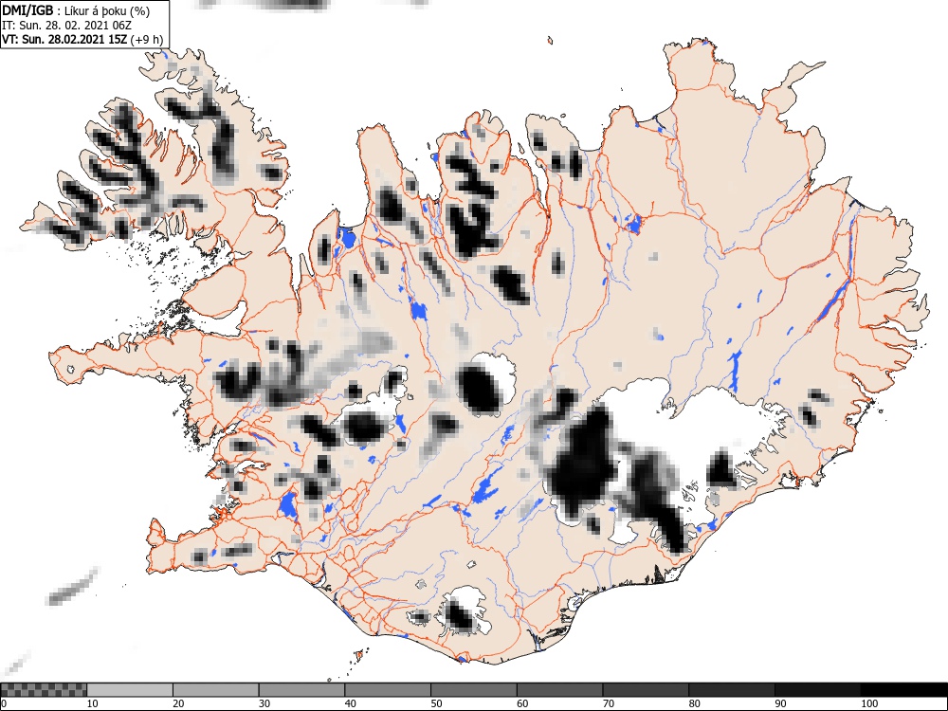Click the 20–30% gray legend swatch
Image resolution: width=948 pixels, height=711 pixels.
(216, 690)
